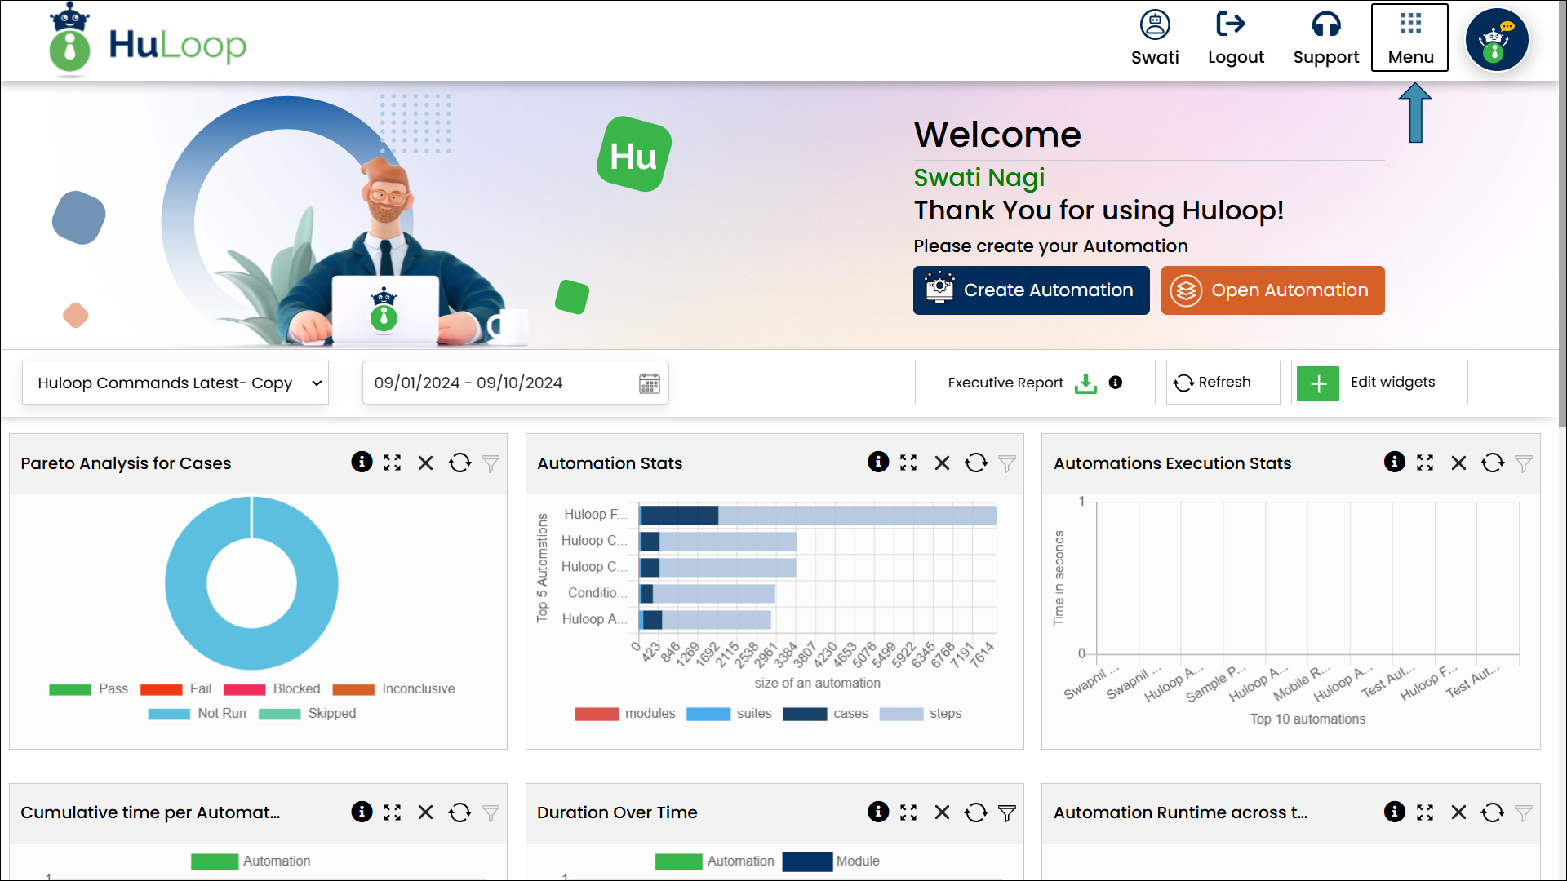Show info for Cumulative time per Automation
Image resolution: width=1567 pixels, height=881 pixels.
pyautogui.click(x=362, y=812)
